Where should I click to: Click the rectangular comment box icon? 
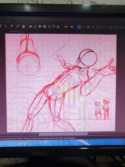coord(45,26)
